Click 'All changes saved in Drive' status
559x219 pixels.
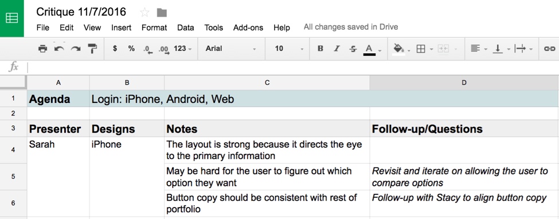[351, 27]
